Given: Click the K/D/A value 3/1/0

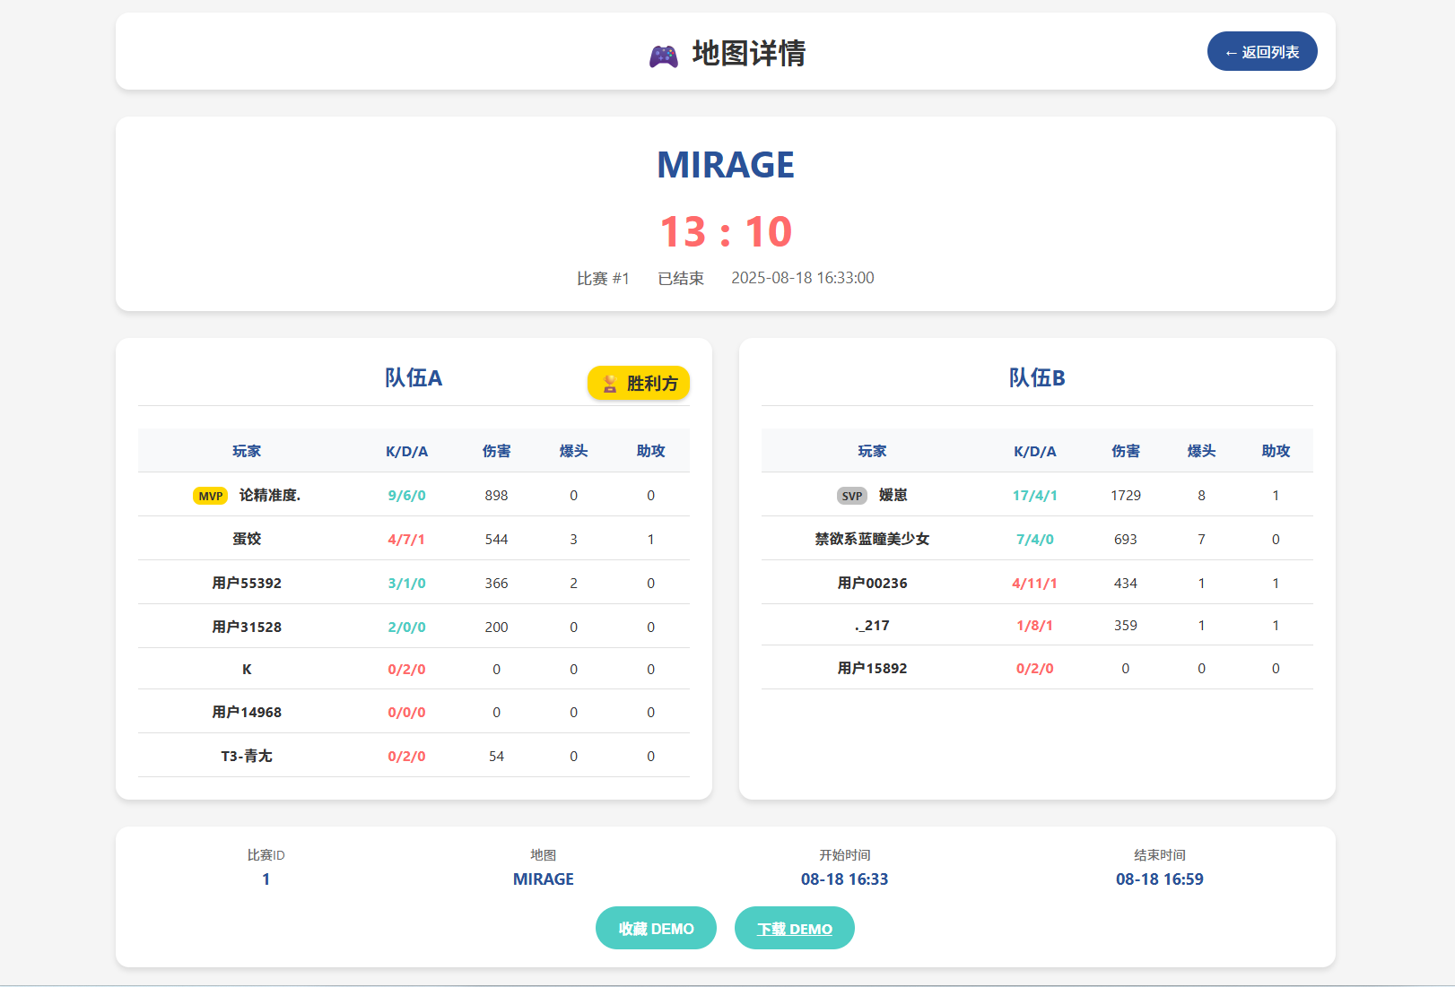Looking at the screenshot, I should [x=406, y=583].
